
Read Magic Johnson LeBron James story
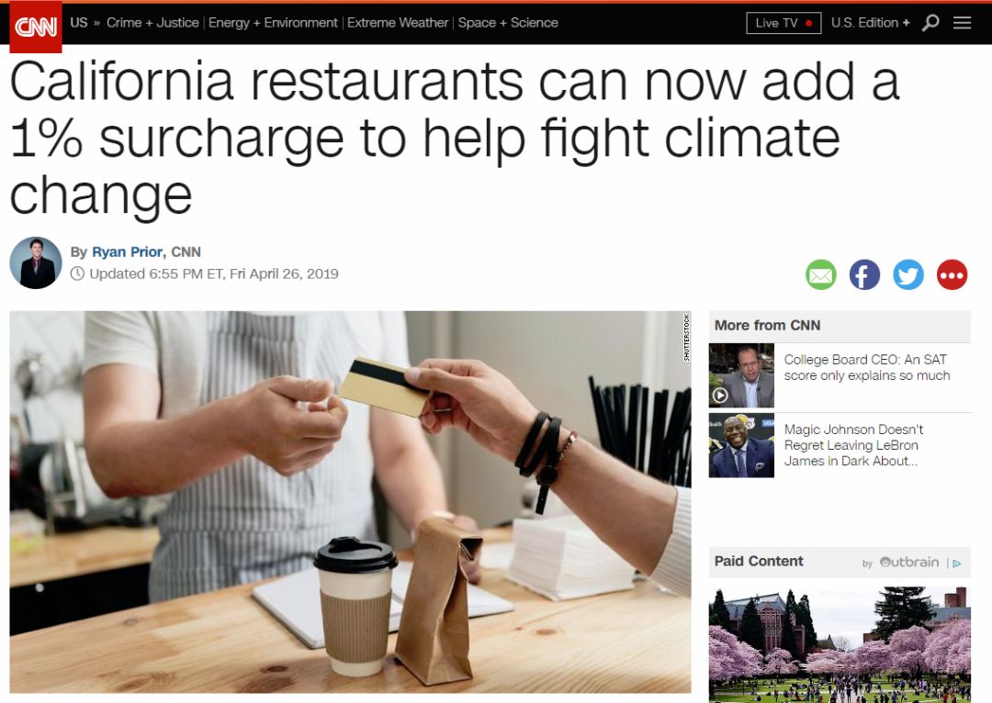click(853, 445)
